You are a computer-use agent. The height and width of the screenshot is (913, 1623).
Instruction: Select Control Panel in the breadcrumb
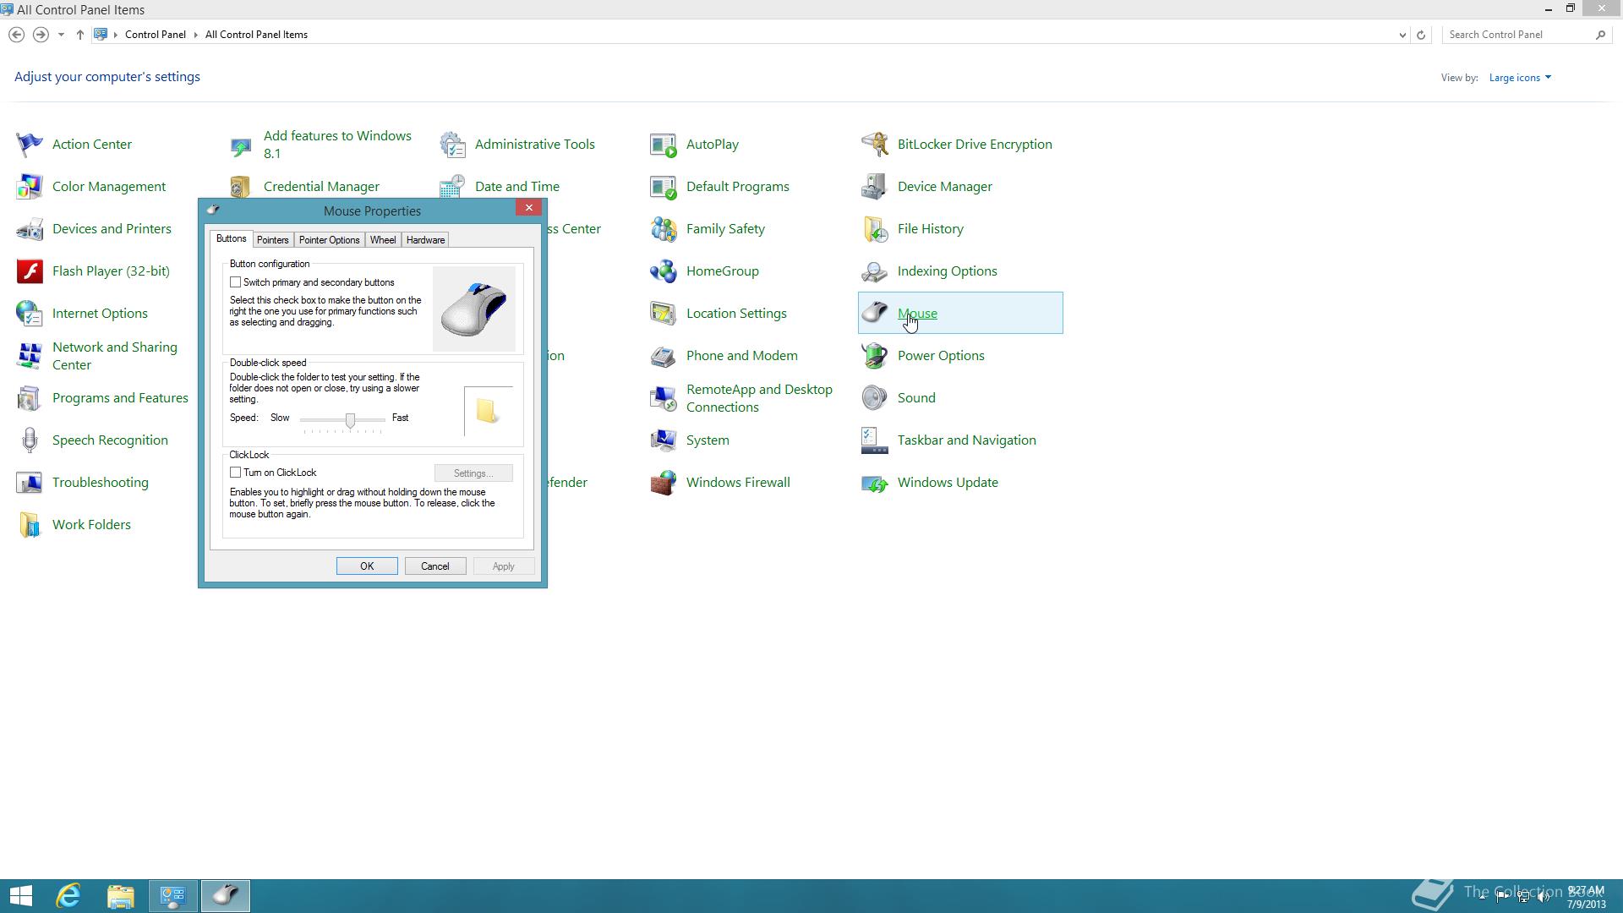click(156, 35)
